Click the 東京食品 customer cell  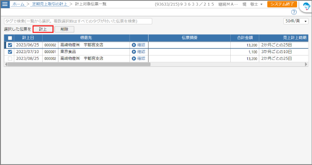94,52
